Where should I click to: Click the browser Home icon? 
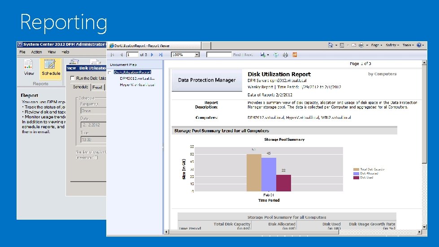click(x=330, y=45)
